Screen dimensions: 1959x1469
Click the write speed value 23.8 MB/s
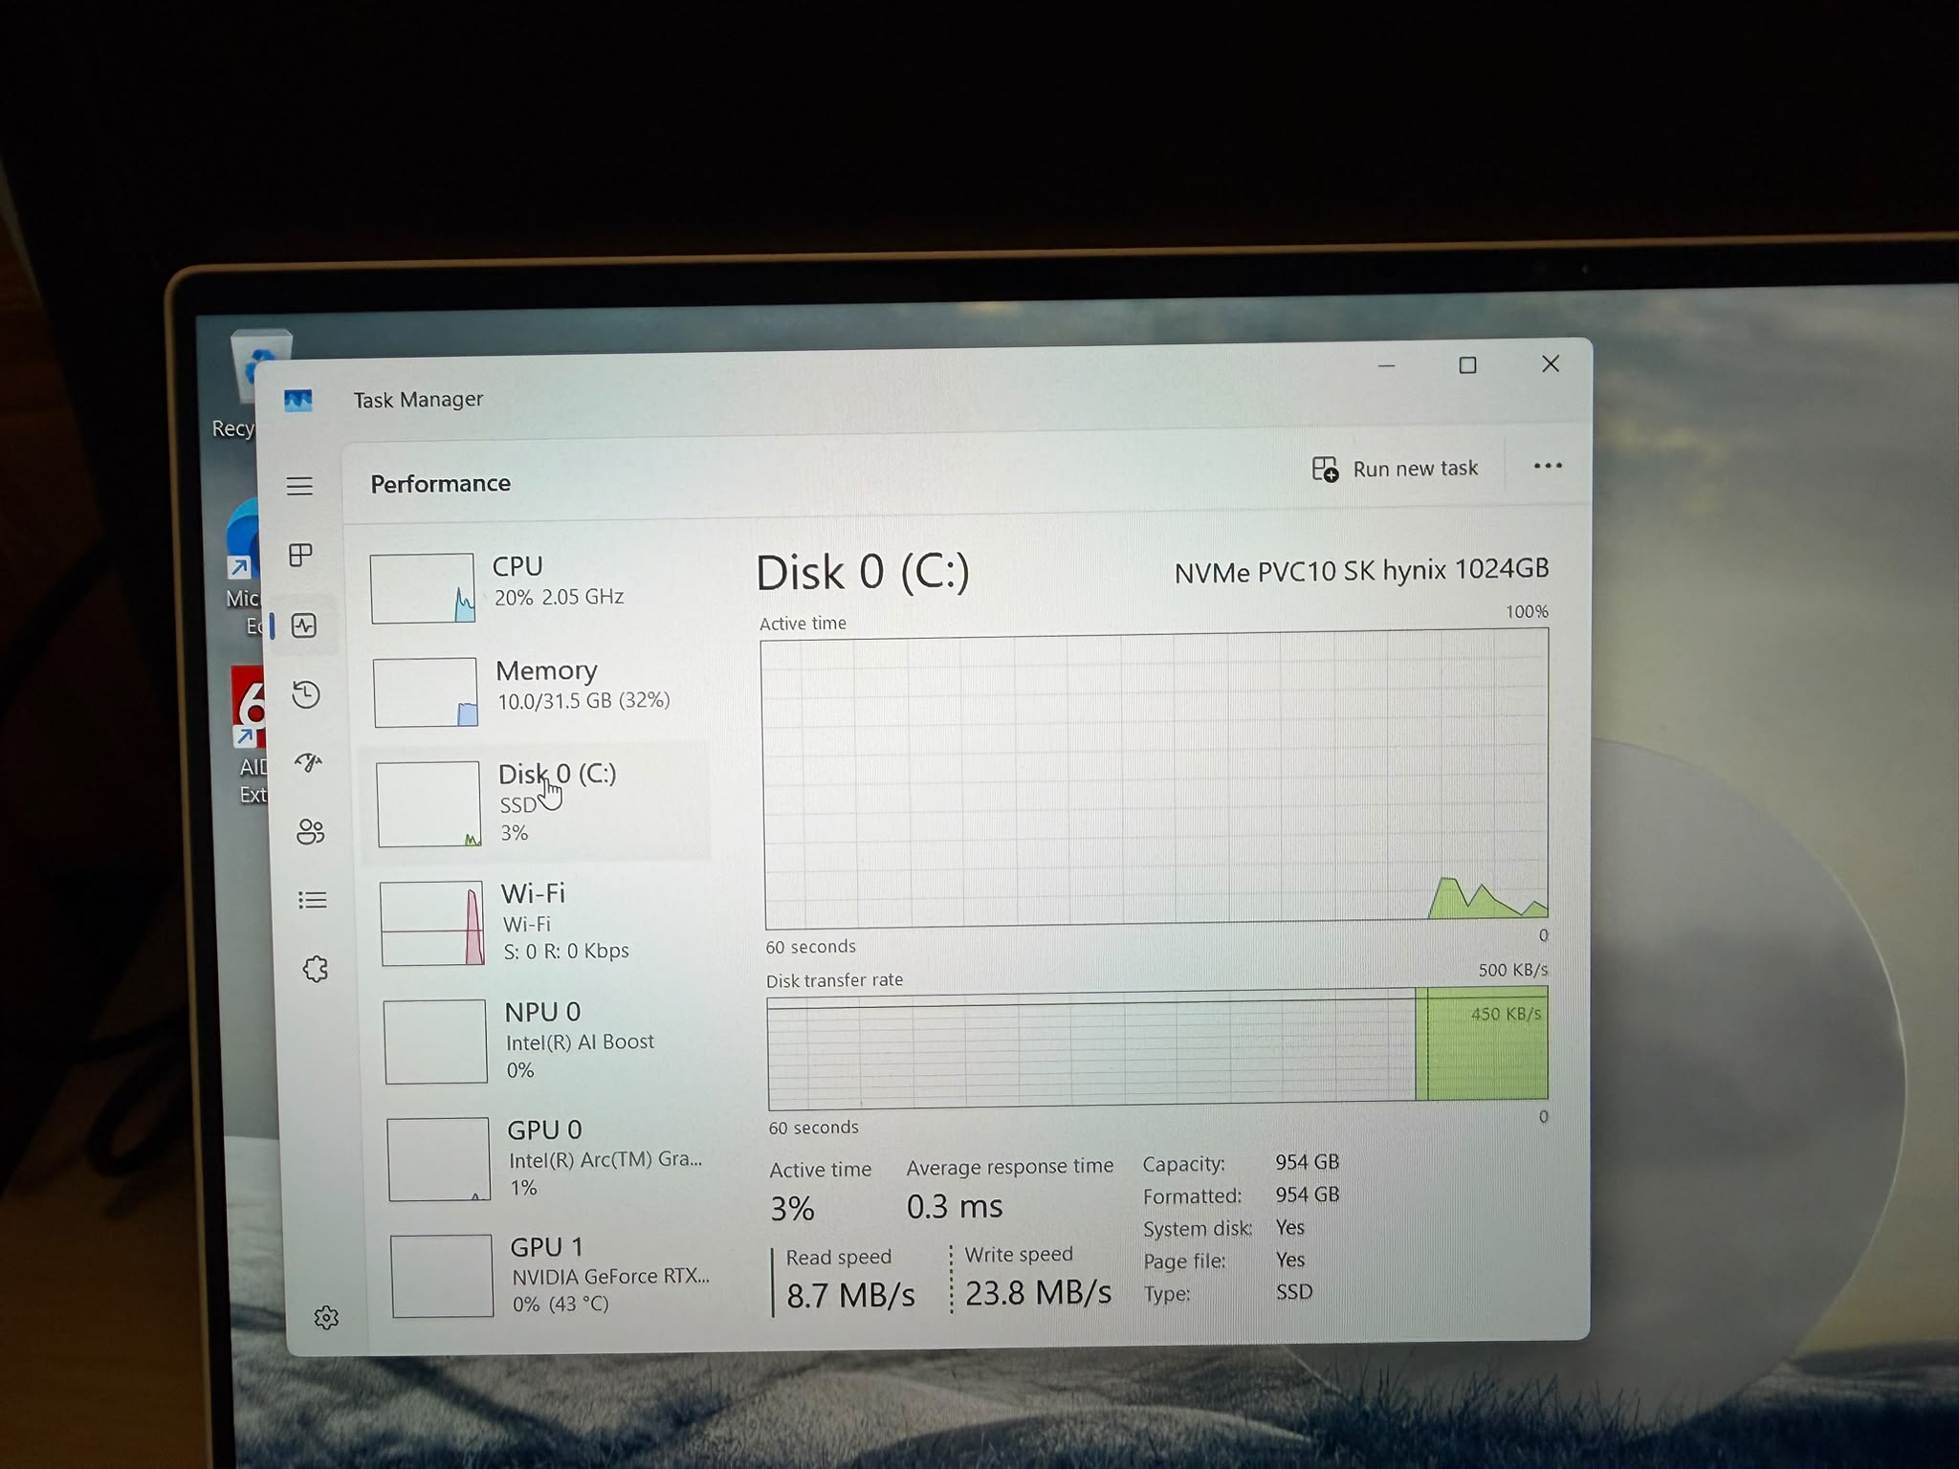click(1038, 1293)
